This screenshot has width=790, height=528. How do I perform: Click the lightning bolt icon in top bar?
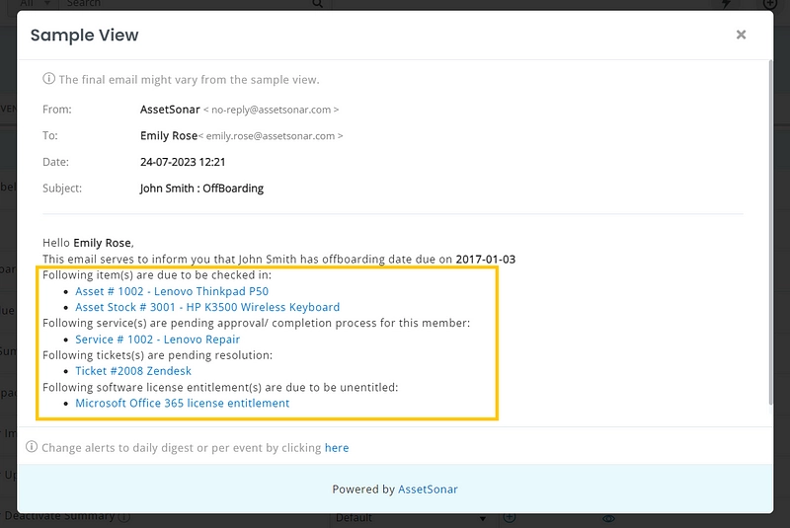coord(728,4)
